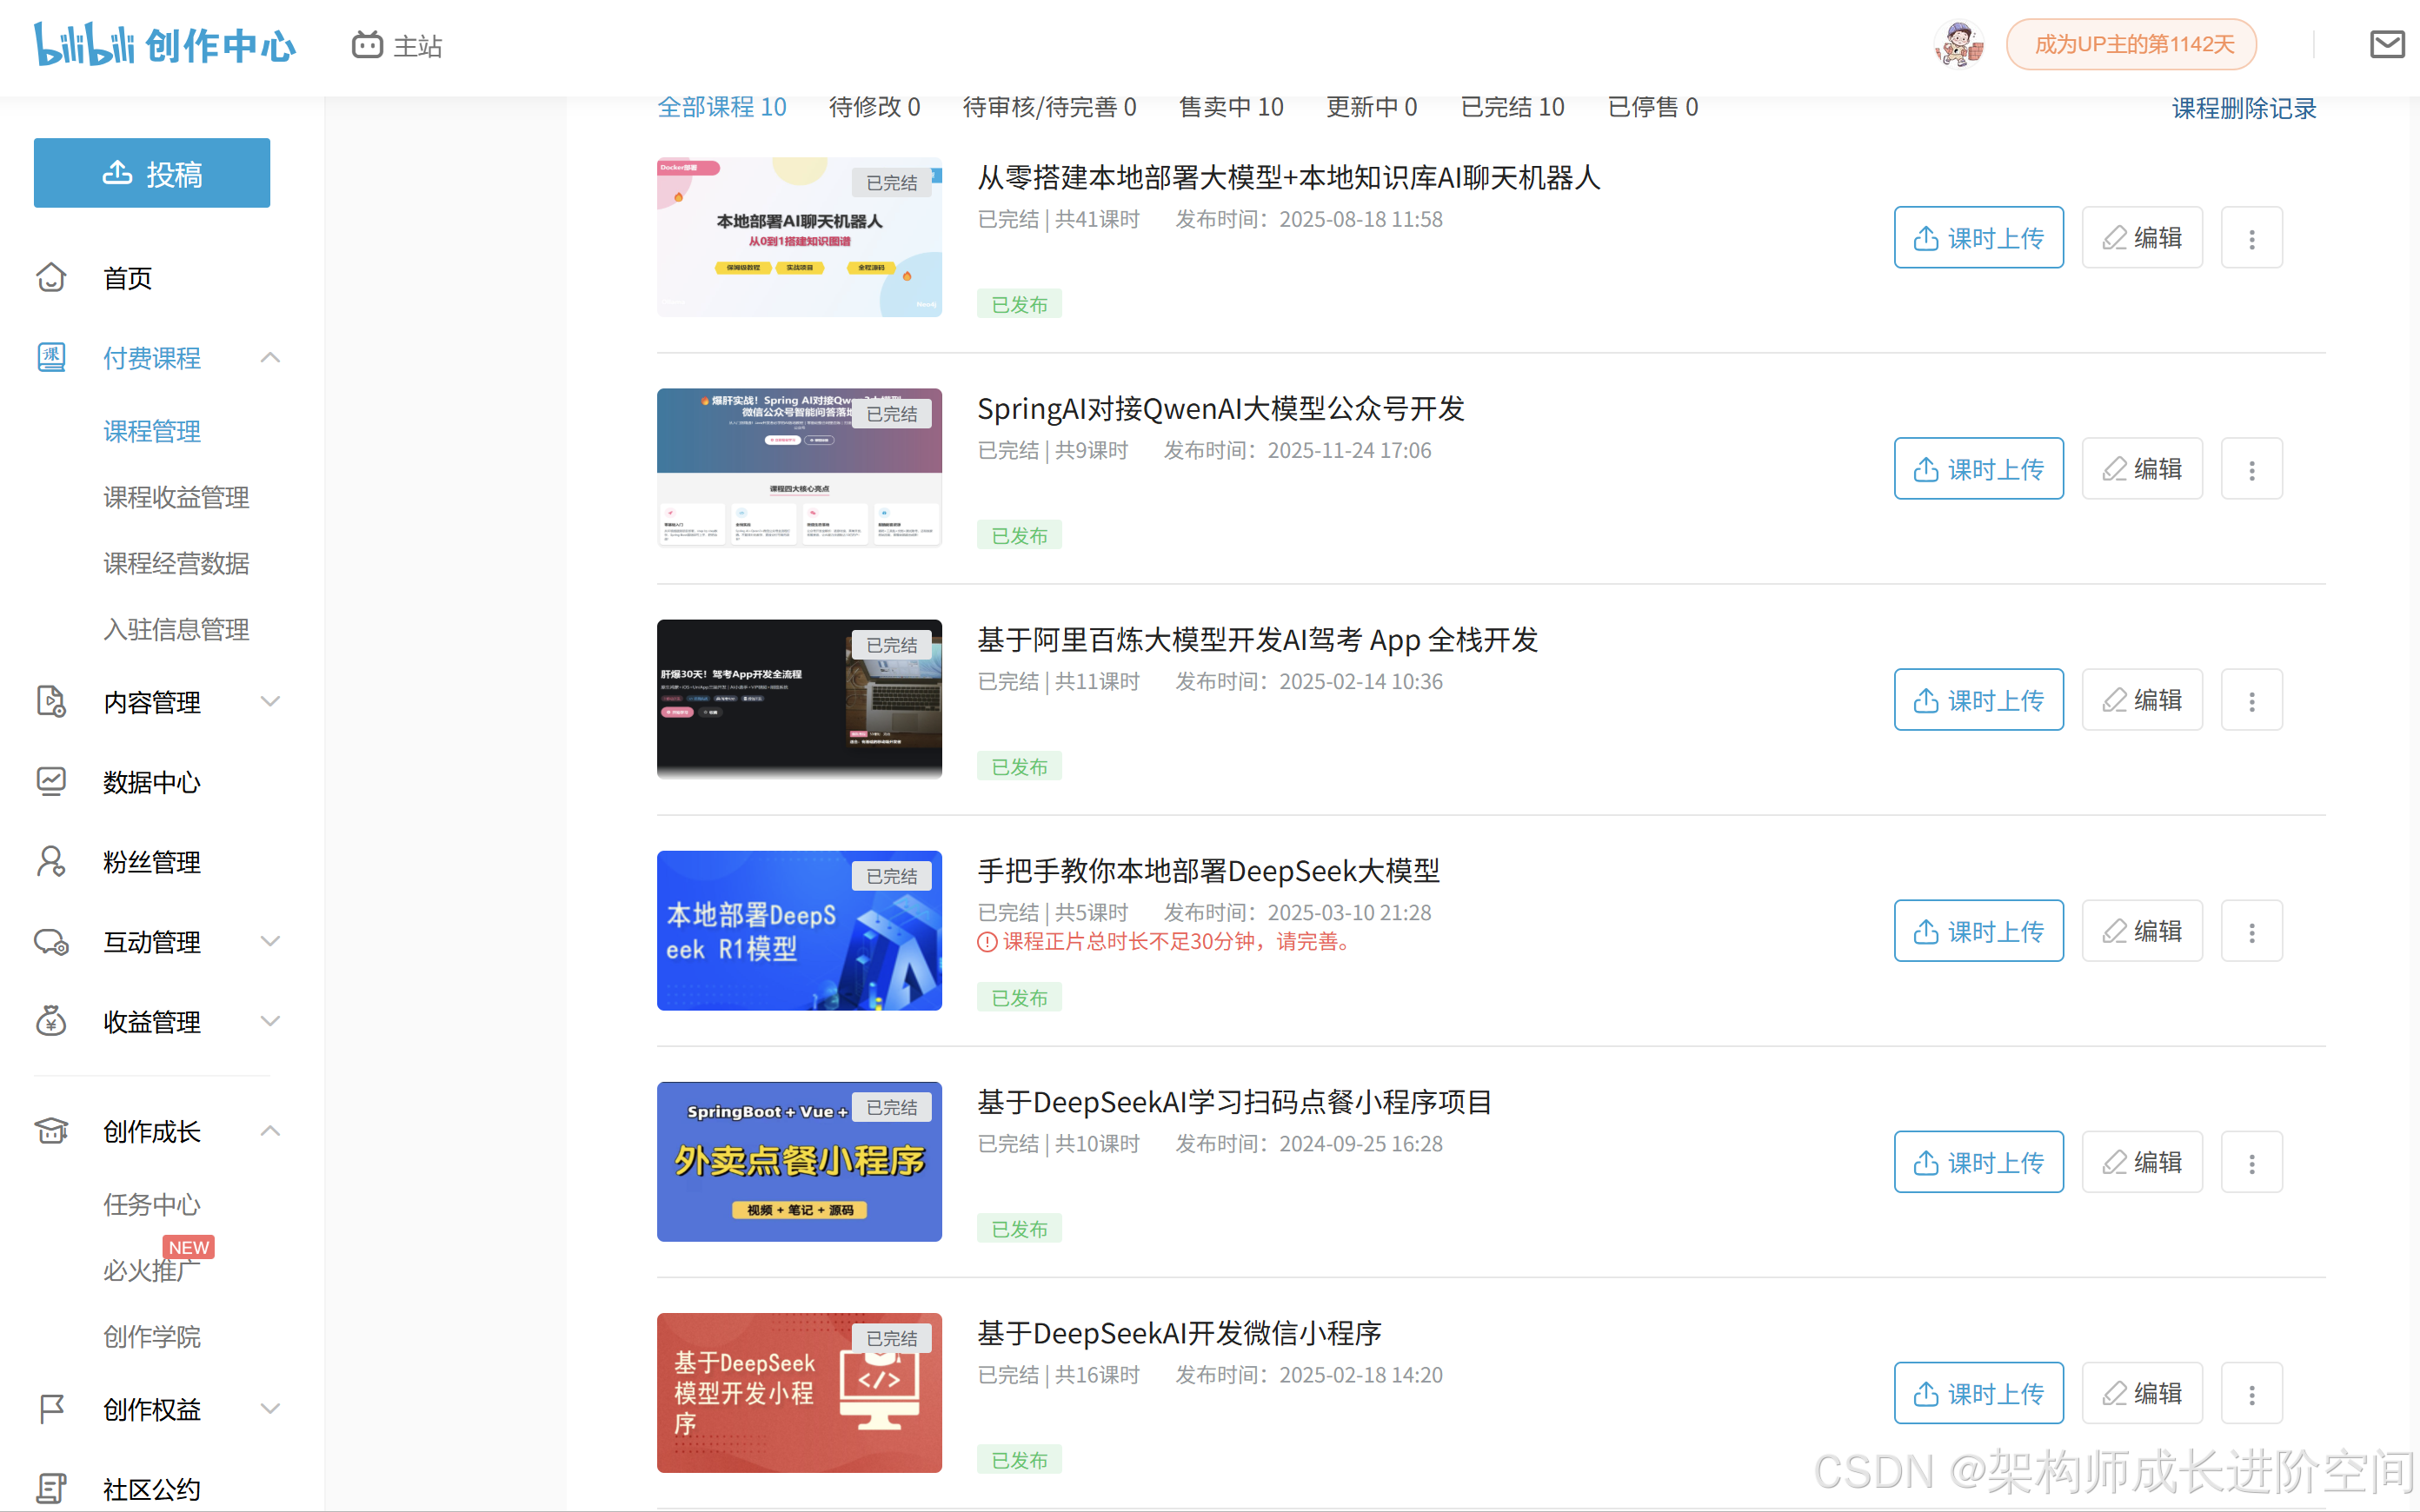Viewport: 2420px width, 1512px height.
Task: Click three-dot menu for SpringAI course
Action: coord(2251,469)
